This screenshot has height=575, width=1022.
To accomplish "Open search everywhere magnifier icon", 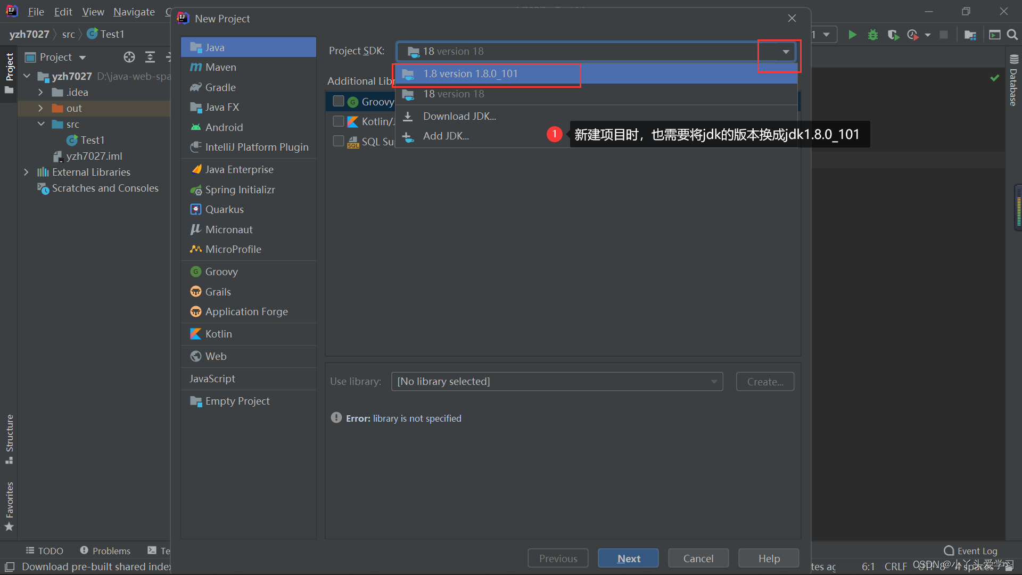I will 1012,35.
